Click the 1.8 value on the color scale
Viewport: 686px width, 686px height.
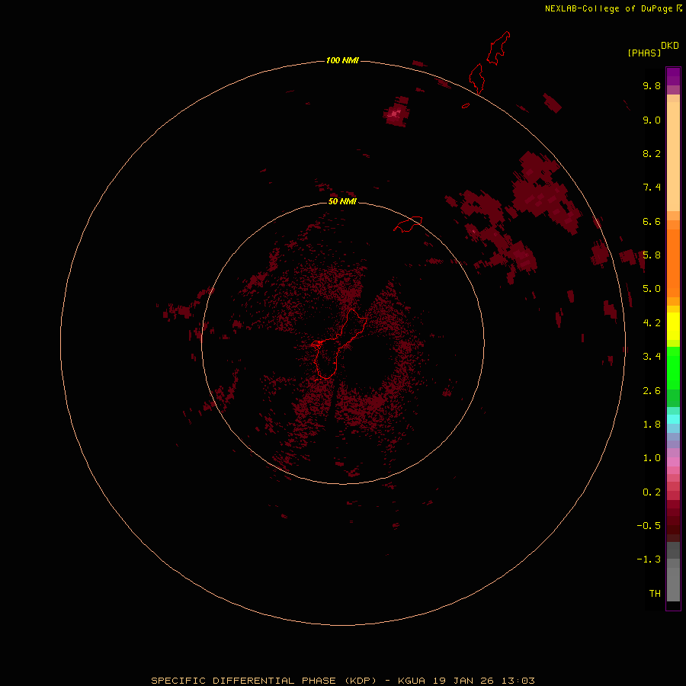(652, 425)
